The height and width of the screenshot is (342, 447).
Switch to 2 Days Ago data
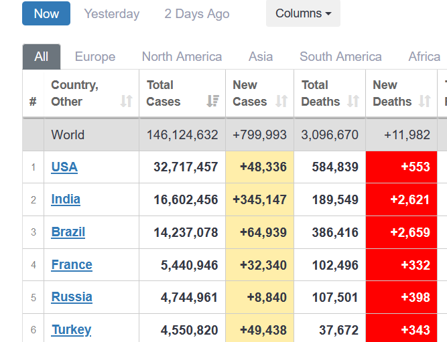(x=197, y=13)
